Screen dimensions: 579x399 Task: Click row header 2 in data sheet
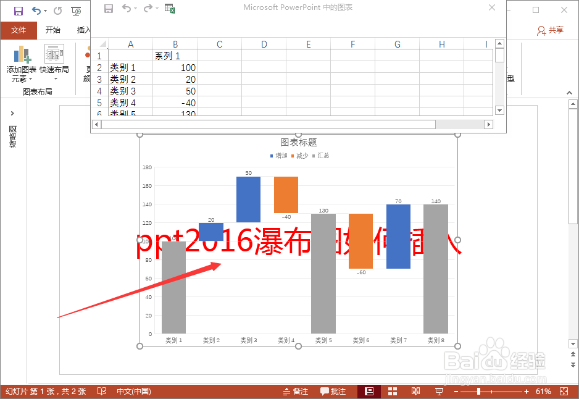coord(99,67)
